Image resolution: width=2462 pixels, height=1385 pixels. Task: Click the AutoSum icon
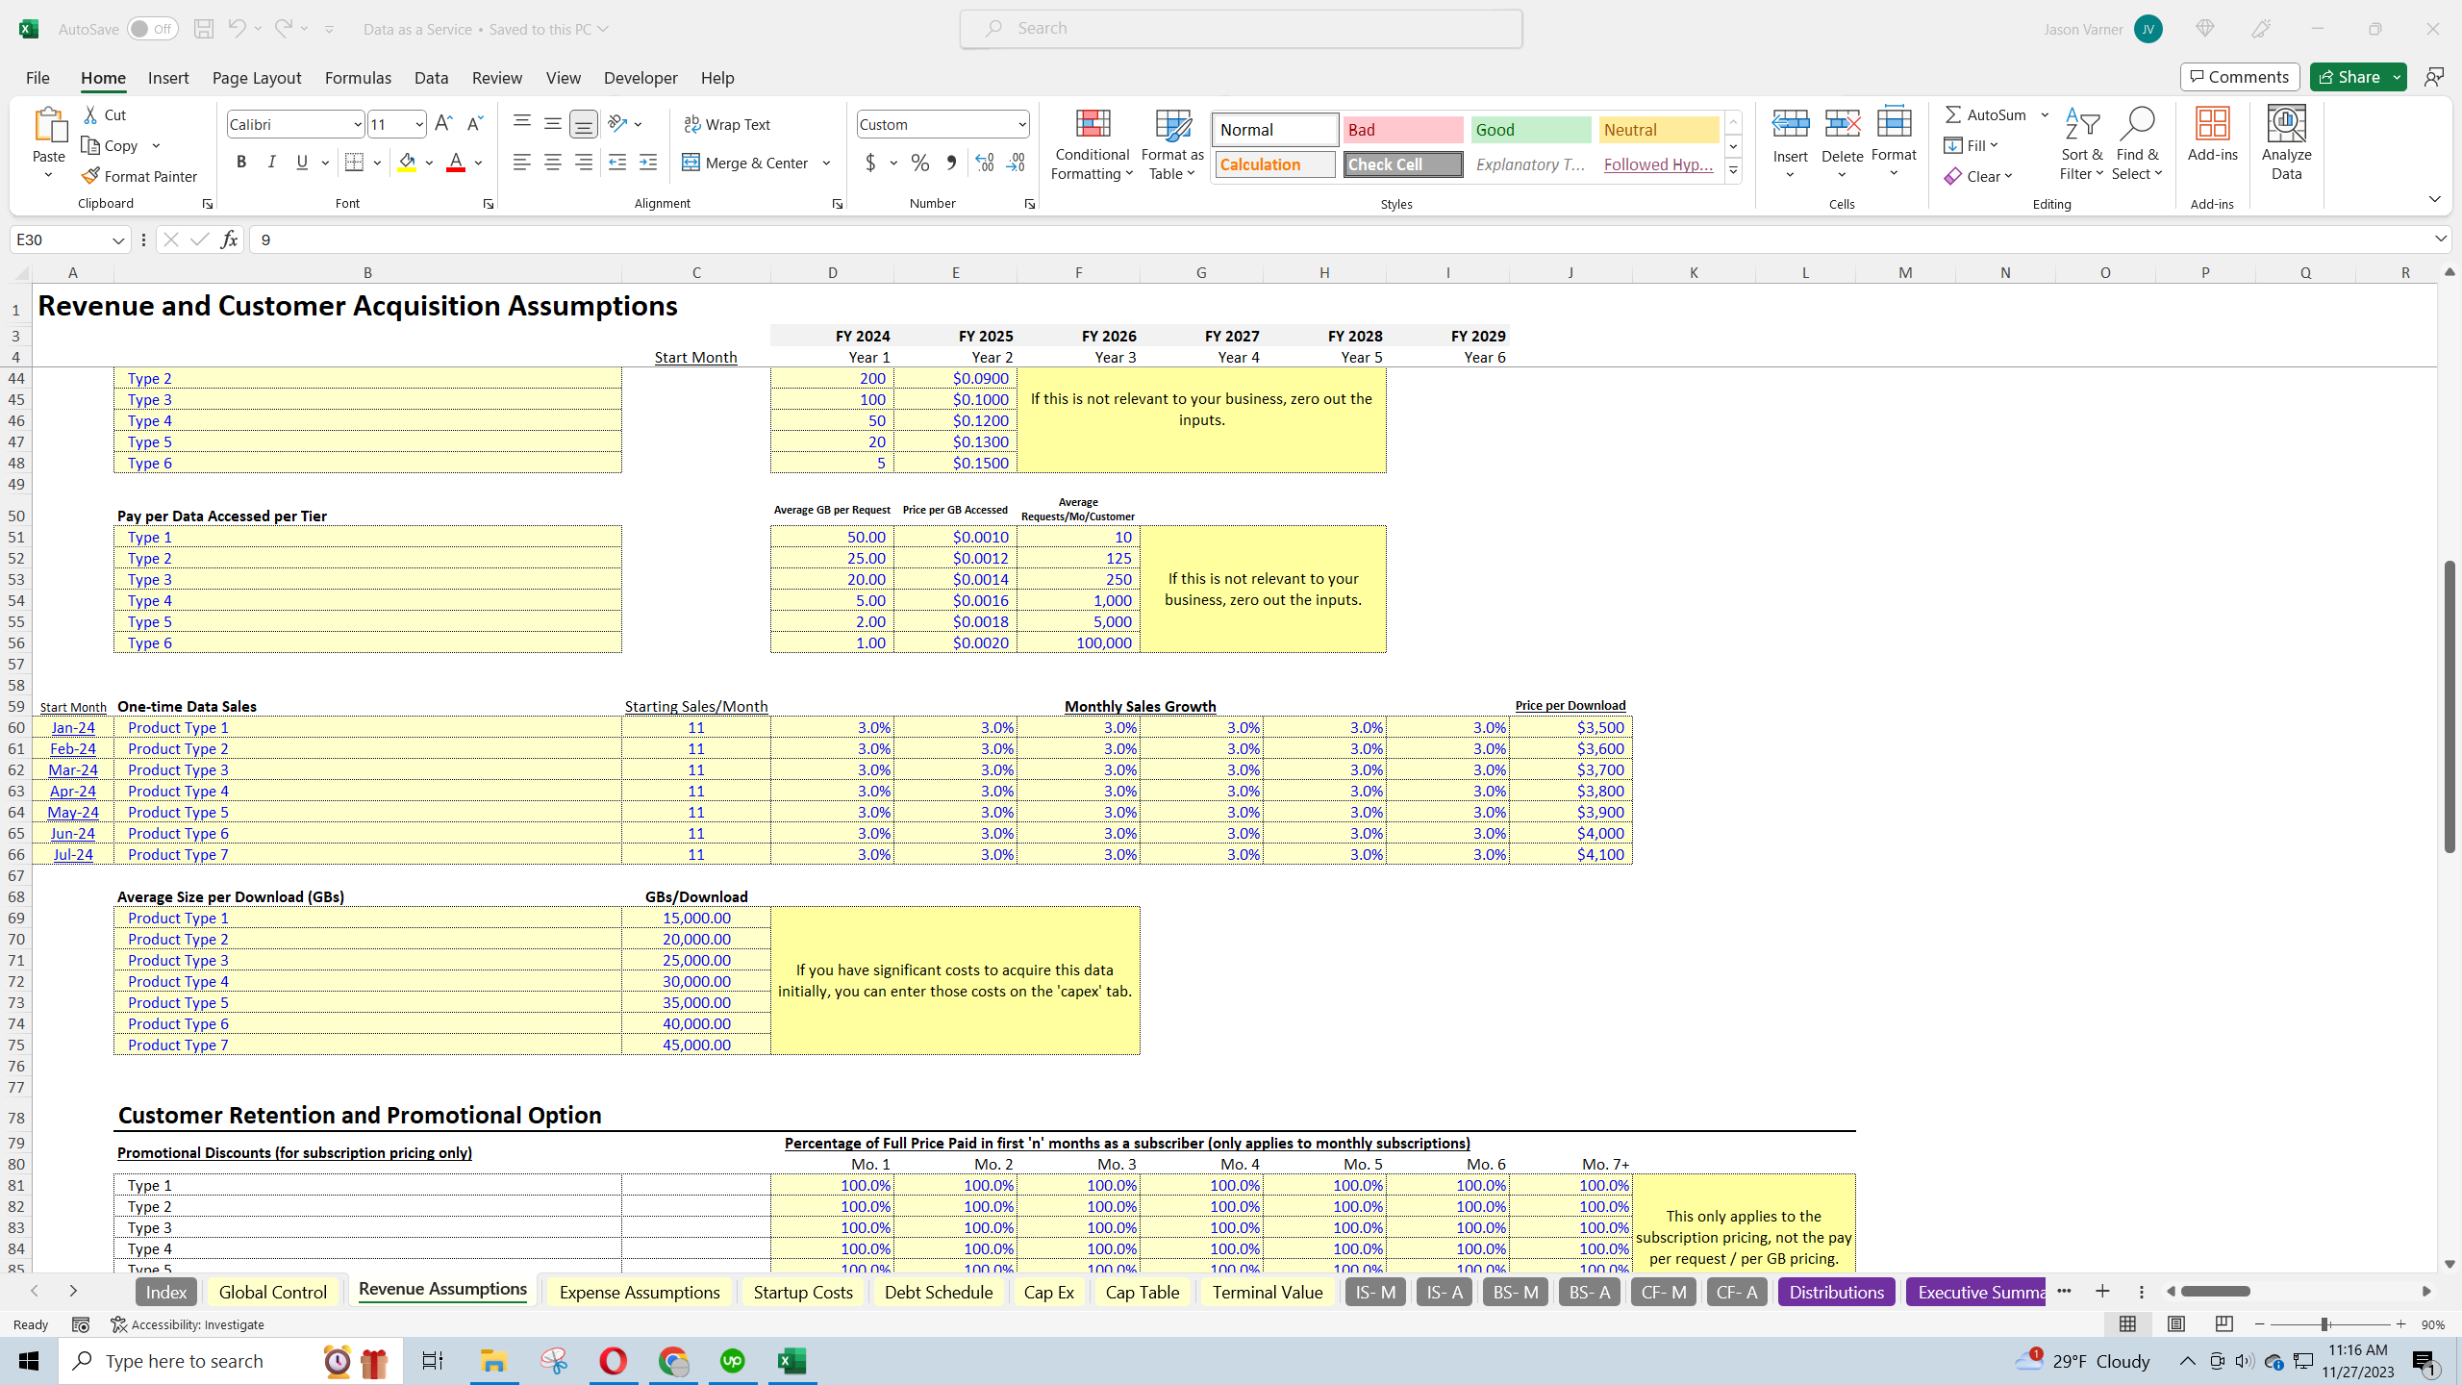coord(1954,114)
